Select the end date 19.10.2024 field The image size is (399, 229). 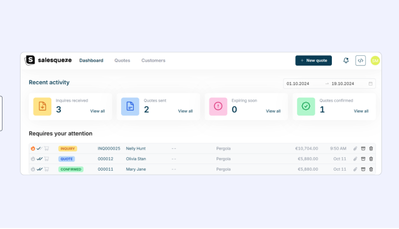(x=343, y=84)
